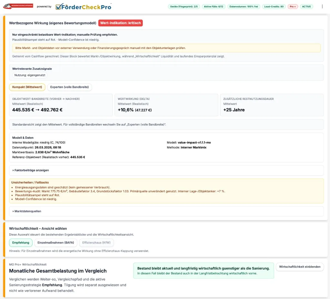Click the Bewertungs-Audit bullet line
This screenshot has height=299, width=330.
(120, 191)
